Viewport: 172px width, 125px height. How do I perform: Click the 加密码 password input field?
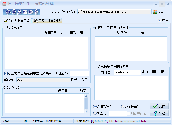click(118, 113)
